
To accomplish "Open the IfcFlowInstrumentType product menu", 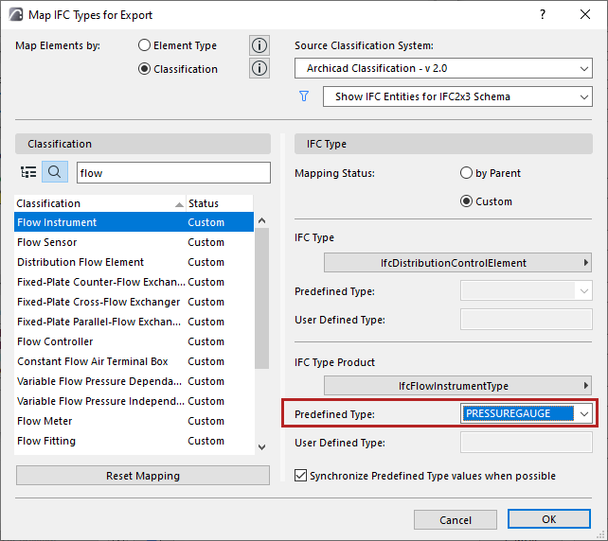I will coord(457,386).
